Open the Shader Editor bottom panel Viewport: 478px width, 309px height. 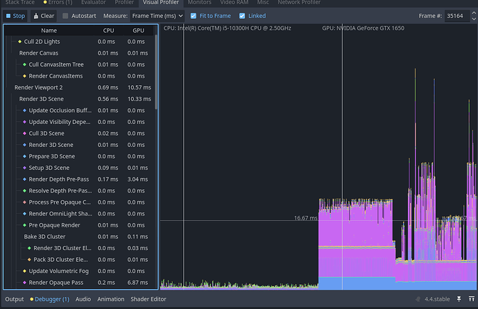148,299
